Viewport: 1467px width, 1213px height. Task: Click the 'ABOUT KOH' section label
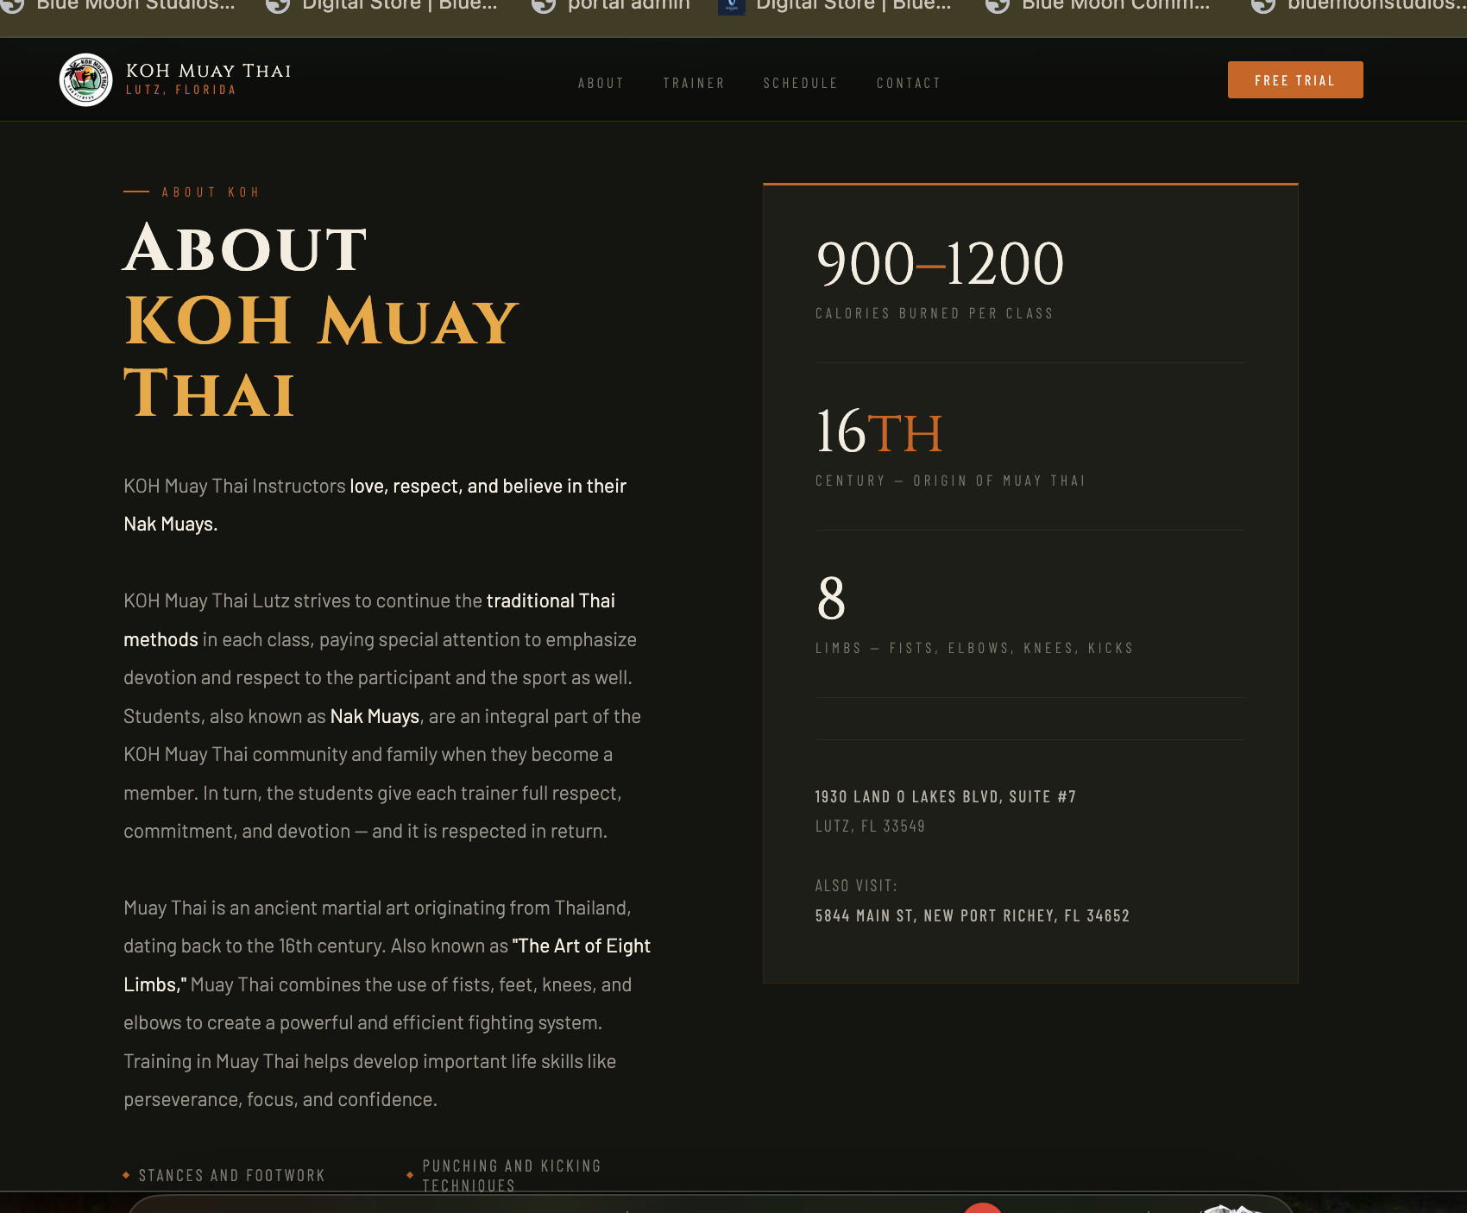point(211,192)
